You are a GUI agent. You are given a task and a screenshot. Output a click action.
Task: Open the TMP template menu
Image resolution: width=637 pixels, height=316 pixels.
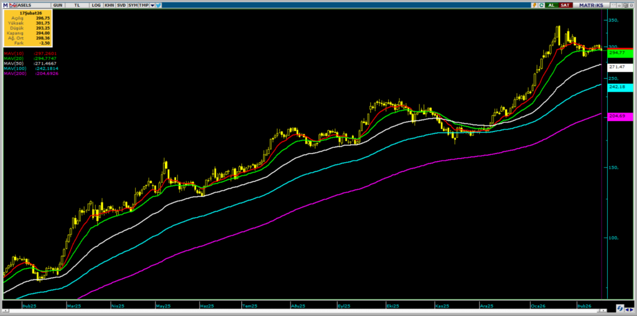(144, 5)
